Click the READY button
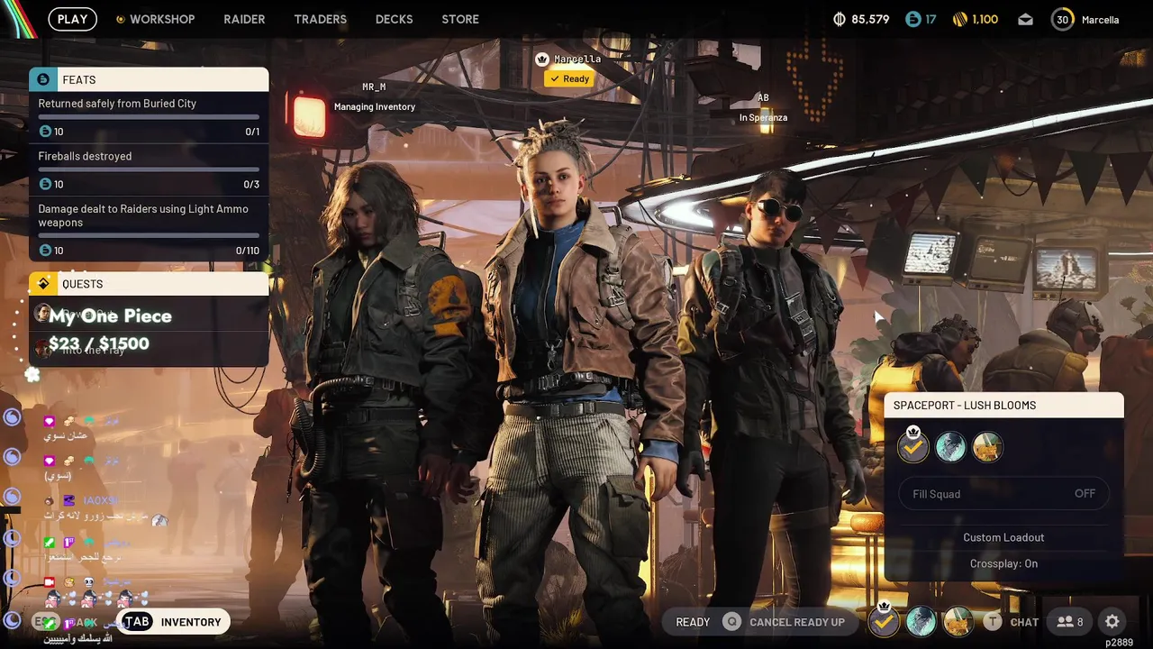 tap(693, 622)
